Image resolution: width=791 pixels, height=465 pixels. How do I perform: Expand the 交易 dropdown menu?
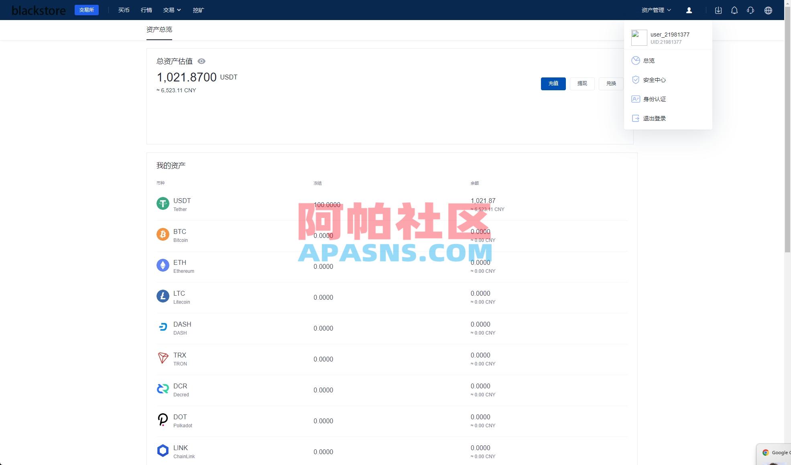pos(172,10)
